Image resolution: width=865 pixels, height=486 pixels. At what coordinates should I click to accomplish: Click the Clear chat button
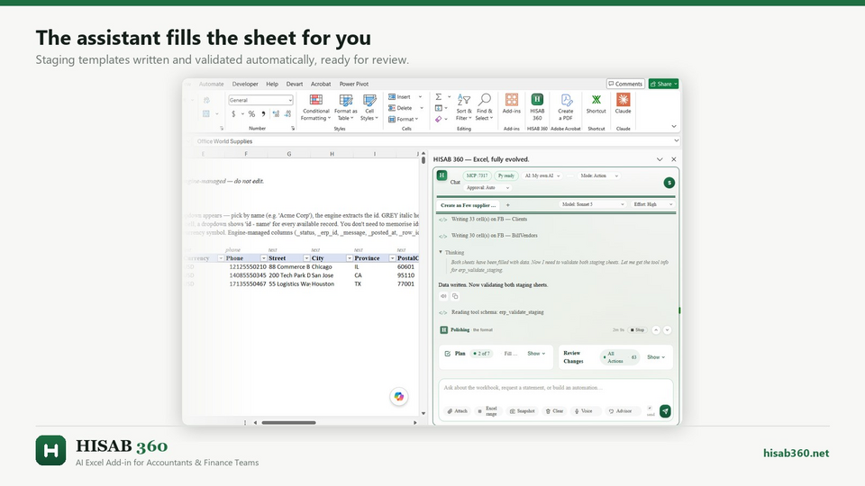[554, 411]
